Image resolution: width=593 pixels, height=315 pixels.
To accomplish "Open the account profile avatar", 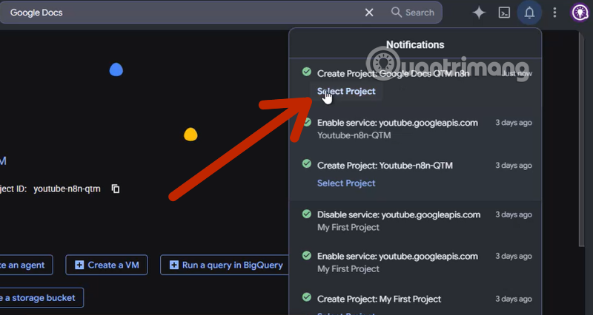I will (x=580, y=13).
